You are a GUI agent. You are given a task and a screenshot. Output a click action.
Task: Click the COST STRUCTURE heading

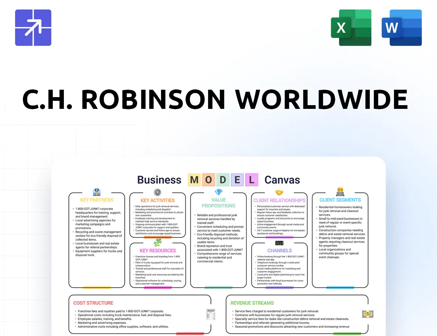[x=93, y=303]
